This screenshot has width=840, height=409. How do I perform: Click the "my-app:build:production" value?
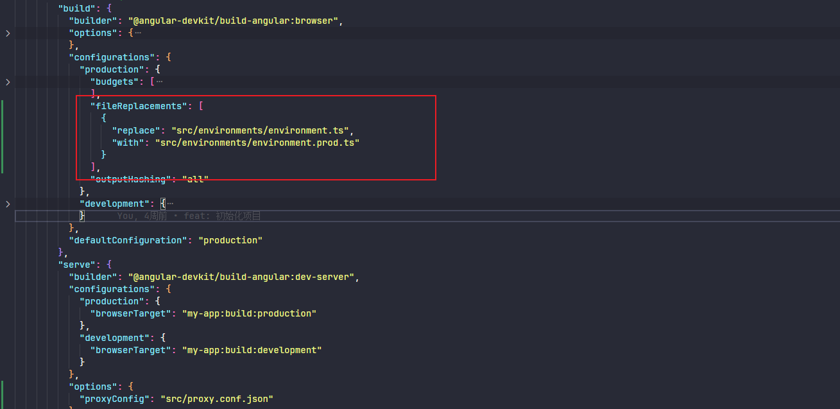250,313
